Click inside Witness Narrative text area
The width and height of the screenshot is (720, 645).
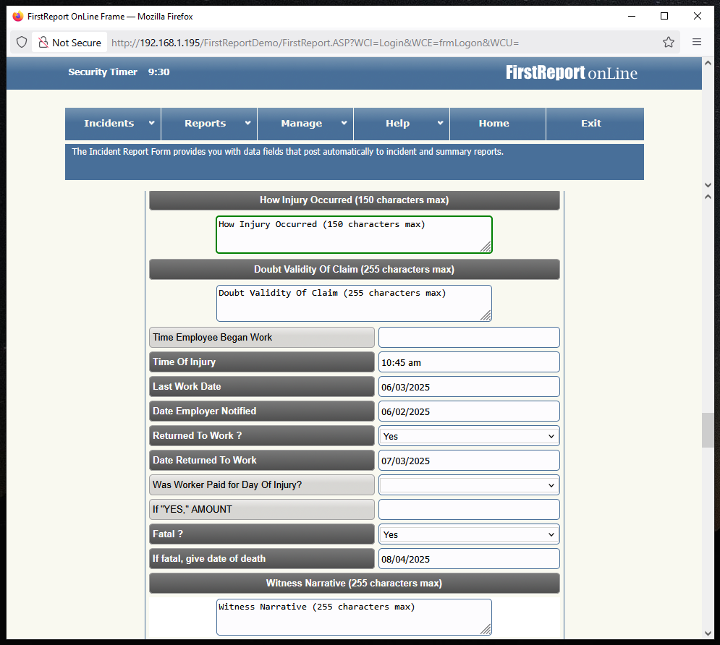click(353, 617)
